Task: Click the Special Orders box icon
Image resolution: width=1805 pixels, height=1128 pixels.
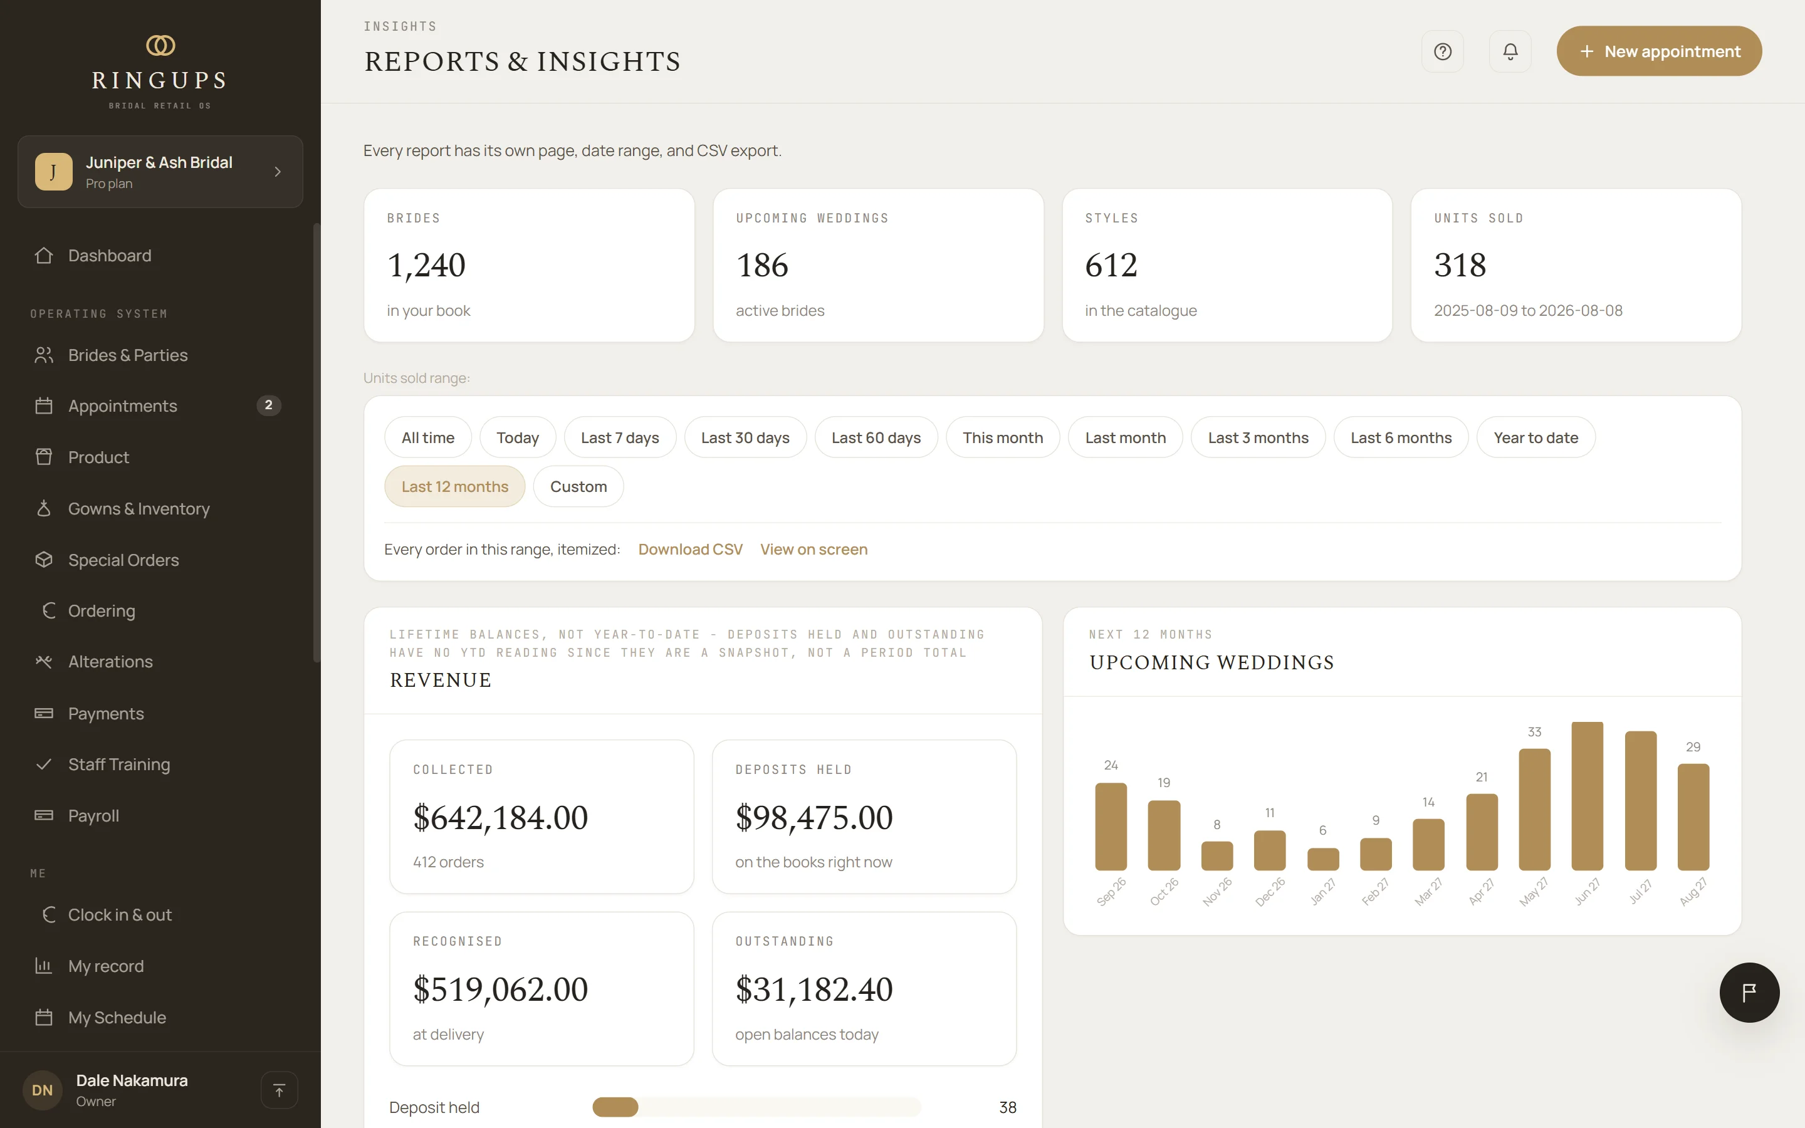Action: click(x=44, y=560)
